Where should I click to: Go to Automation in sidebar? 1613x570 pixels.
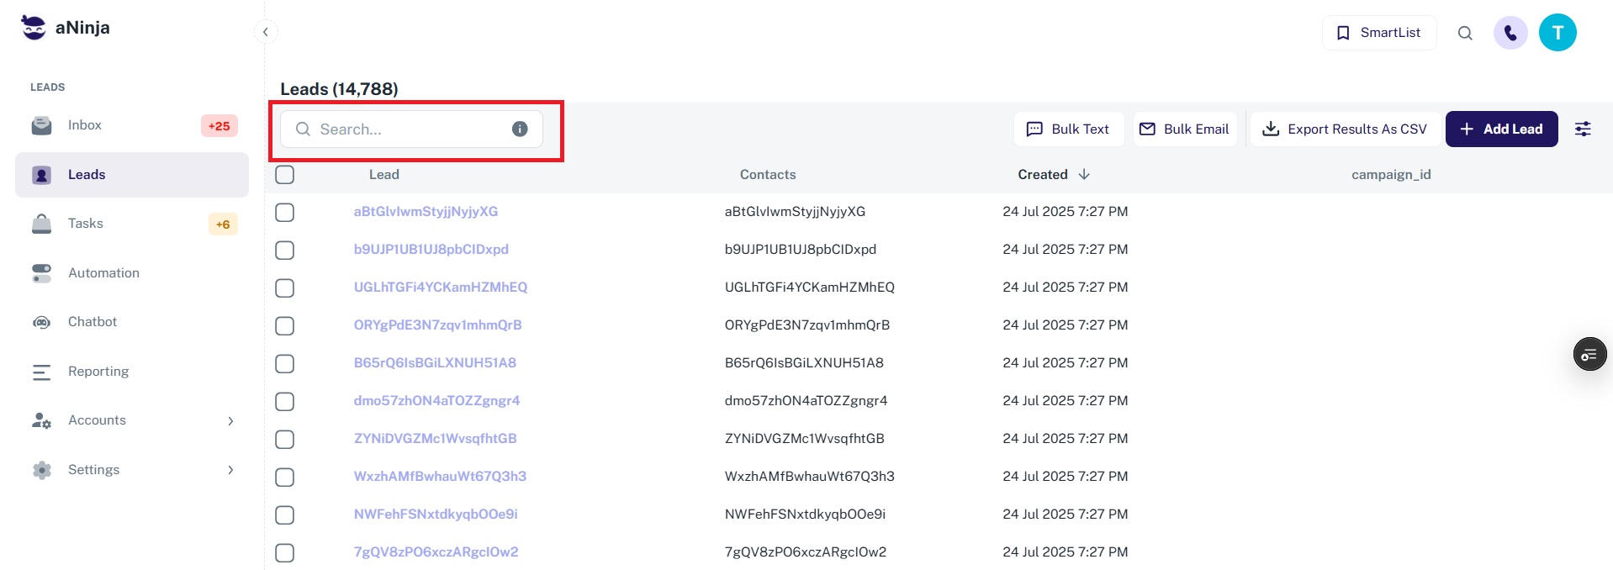click(103, 273)
